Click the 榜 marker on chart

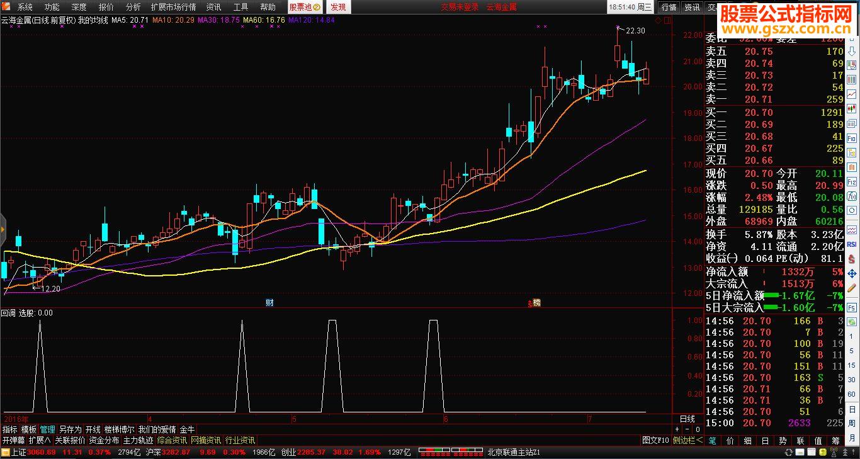coord(536,303)
